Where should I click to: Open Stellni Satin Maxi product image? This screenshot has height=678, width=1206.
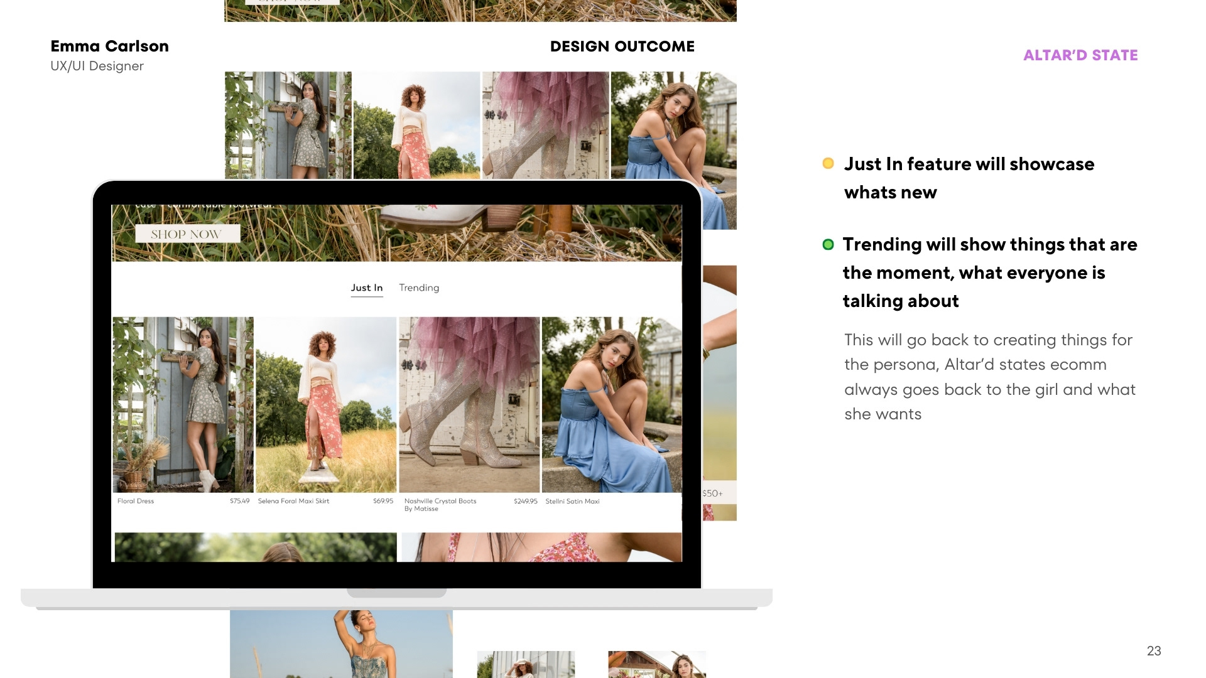click(x=611, y=404)
